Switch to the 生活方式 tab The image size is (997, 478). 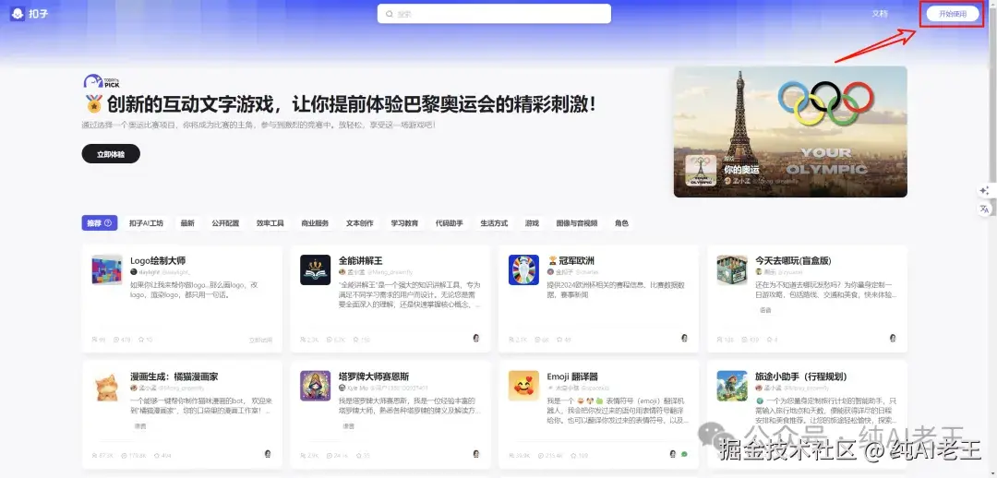coord(494,223)
